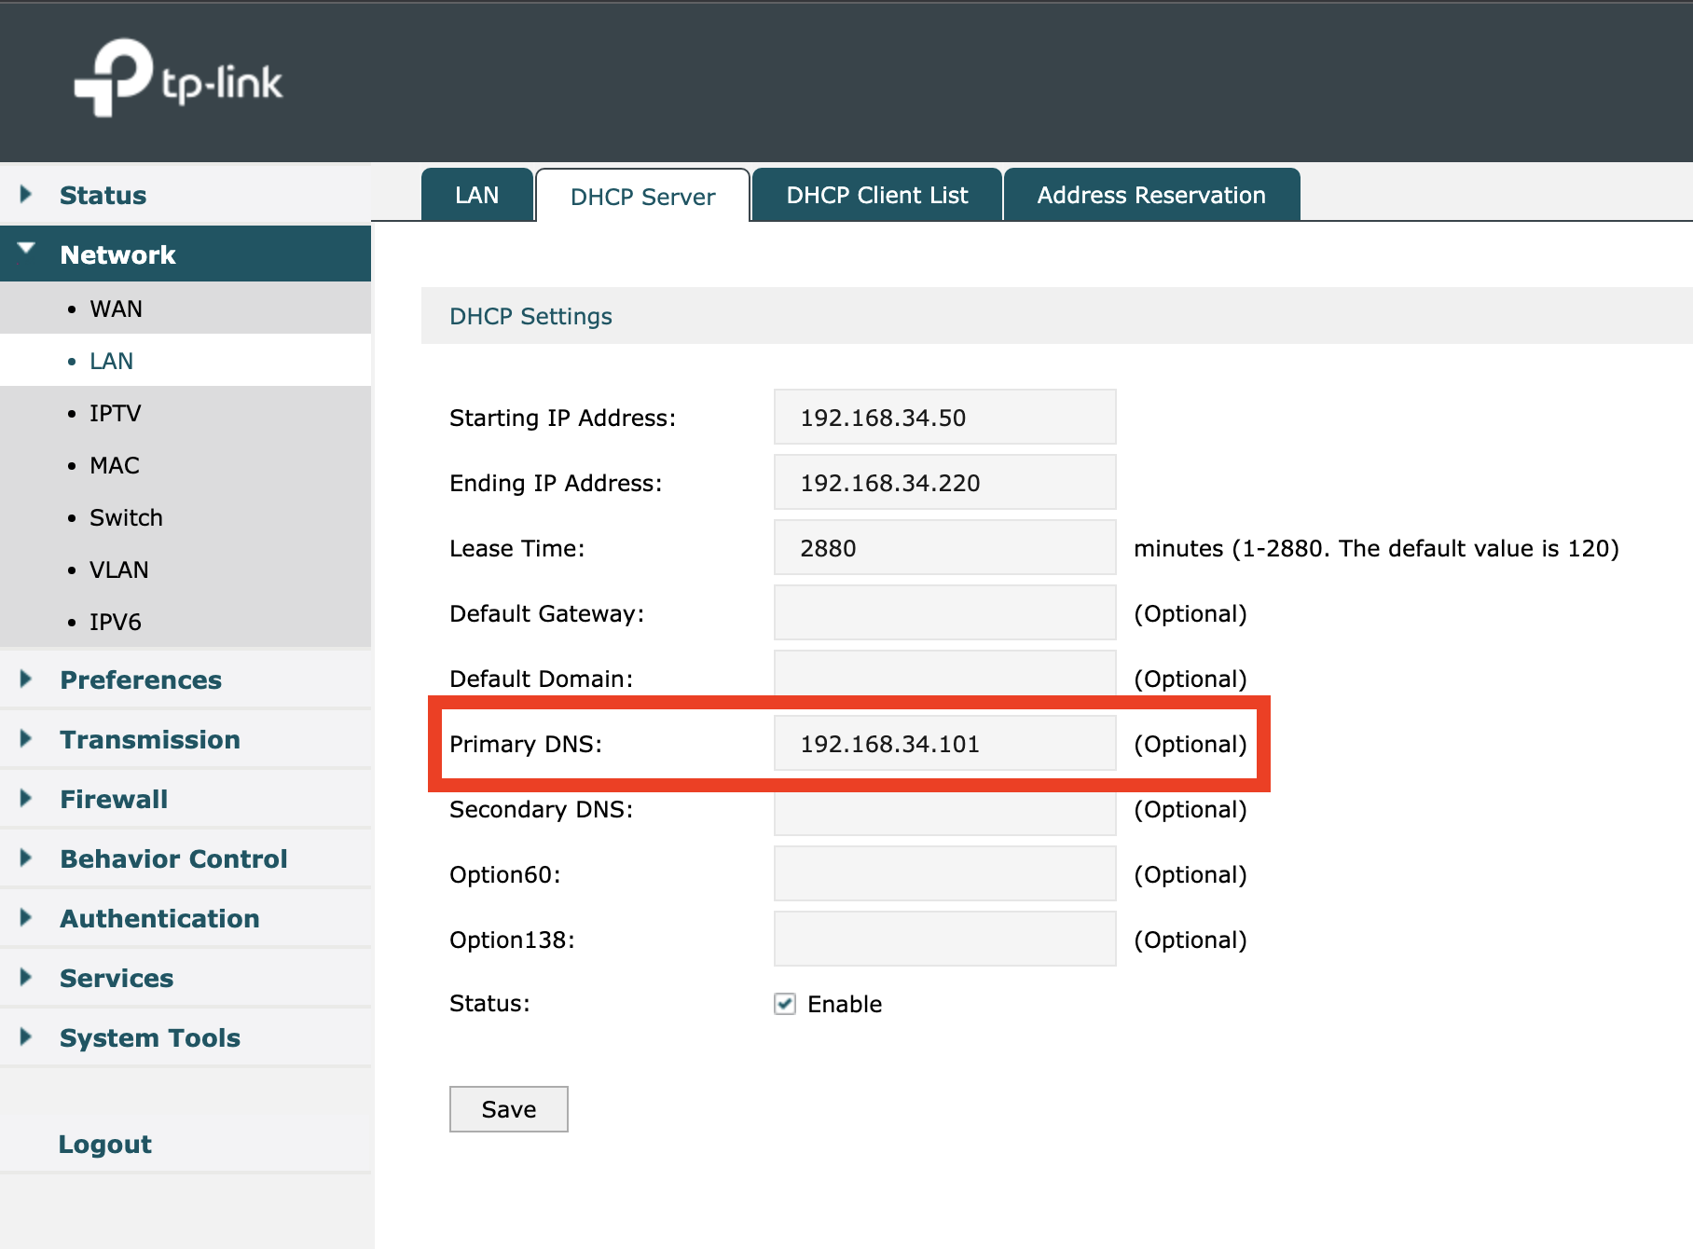The height and width of the screenshot is (1249, 1693).
Task: Expand the System Tools arrow
Action: coord(26,1036)
